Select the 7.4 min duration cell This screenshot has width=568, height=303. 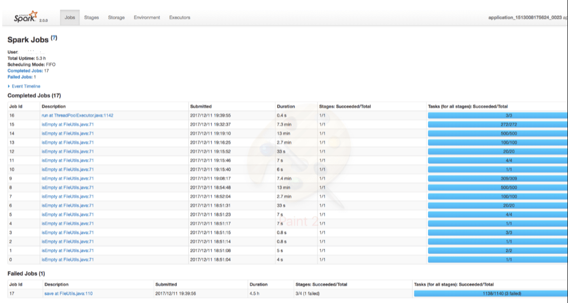(285, 179)
